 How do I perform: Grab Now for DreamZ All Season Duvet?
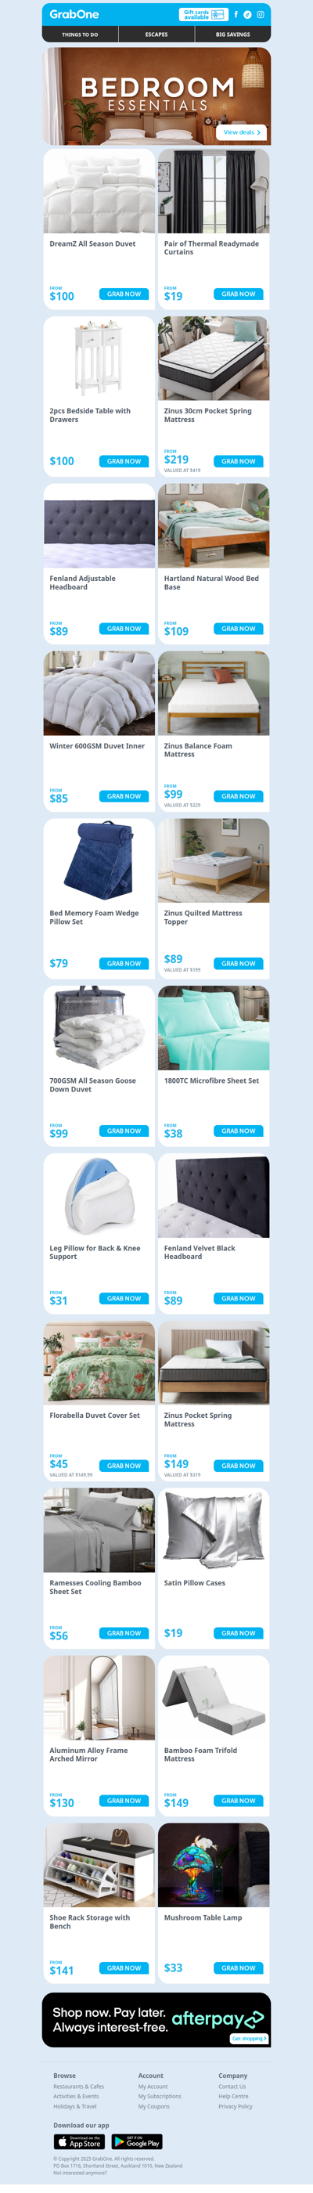tap(124, 294)
